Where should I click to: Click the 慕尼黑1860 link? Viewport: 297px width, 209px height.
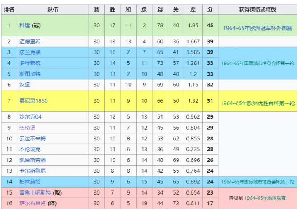[33, 101]
